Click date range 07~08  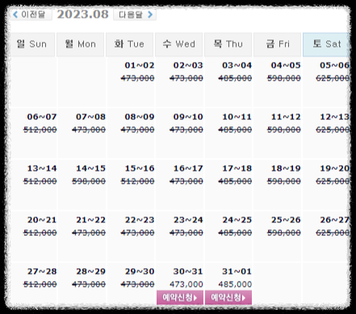click(90, 117)
